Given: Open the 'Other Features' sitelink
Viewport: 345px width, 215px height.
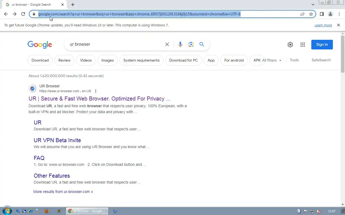Looking at the screenshot, I should click(52, 176).
